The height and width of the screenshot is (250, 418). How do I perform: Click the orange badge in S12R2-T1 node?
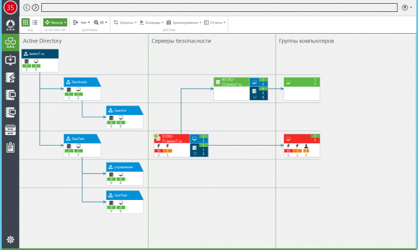pyautogui.click(x=168, y=151)
